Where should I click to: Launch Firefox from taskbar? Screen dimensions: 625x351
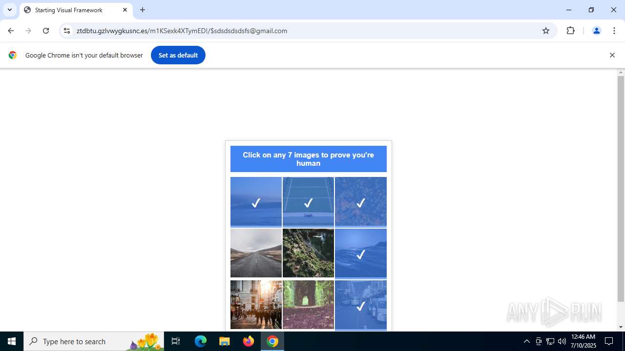tap(249, 341)
